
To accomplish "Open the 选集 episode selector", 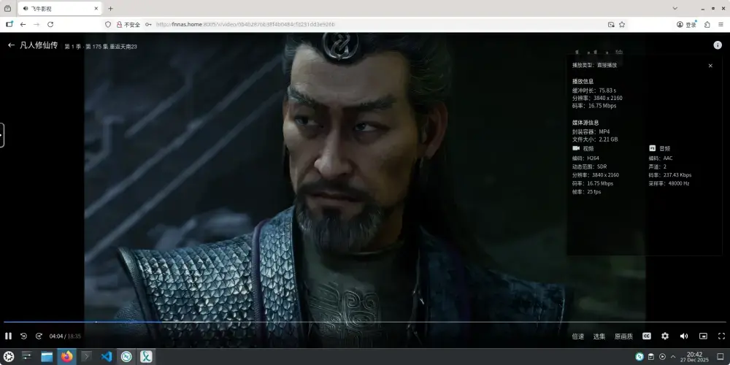I will (599, 337).
